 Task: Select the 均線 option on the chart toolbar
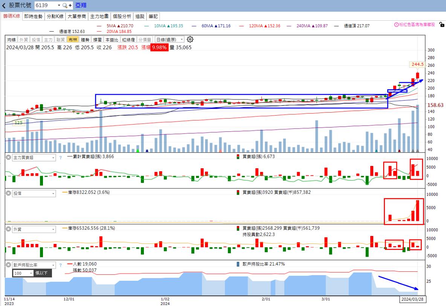coord(10,39)
